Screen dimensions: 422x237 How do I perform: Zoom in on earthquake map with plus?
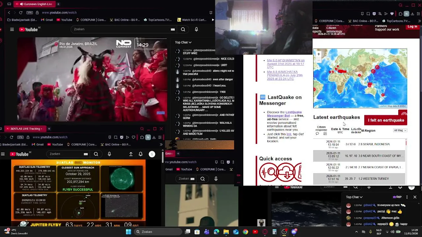[x=318, y=54]
